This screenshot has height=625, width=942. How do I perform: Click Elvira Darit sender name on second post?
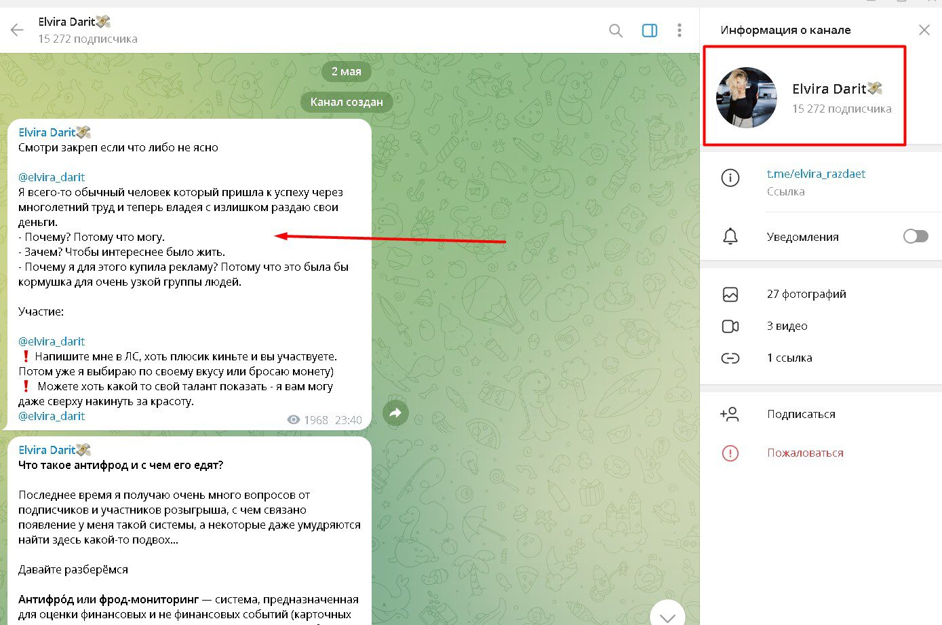click(x=54, y=449)
